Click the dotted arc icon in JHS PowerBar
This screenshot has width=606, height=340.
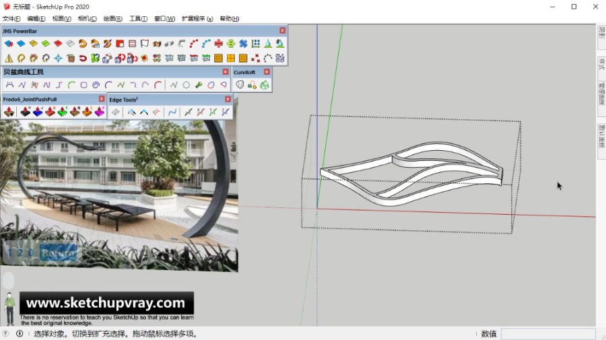268,59
